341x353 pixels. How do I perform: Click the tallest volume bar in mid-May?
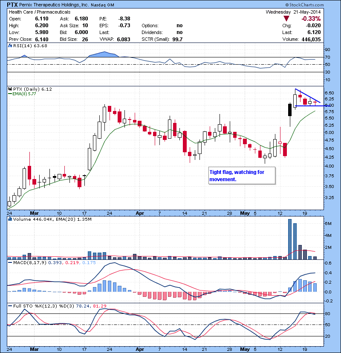click(290, 239)
